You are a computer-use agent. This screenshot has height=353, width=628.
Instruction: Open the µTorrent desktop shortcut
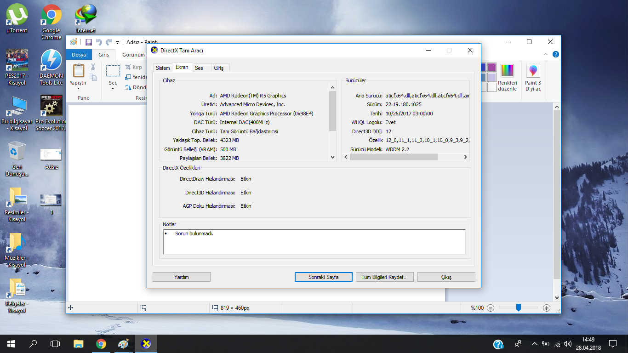coord(17,19)
